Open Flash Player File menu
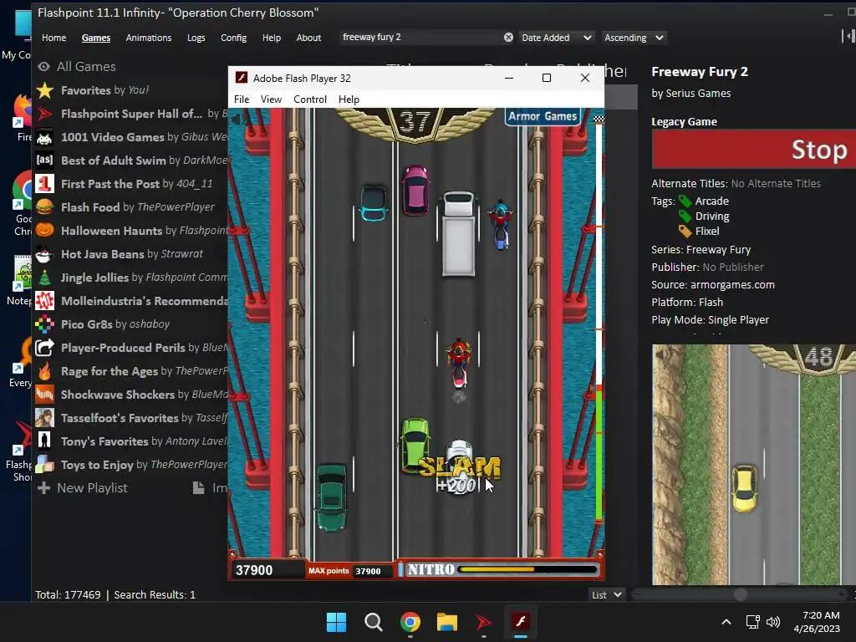The width and height of the screenshot is (856, 642). coord(242,99)
